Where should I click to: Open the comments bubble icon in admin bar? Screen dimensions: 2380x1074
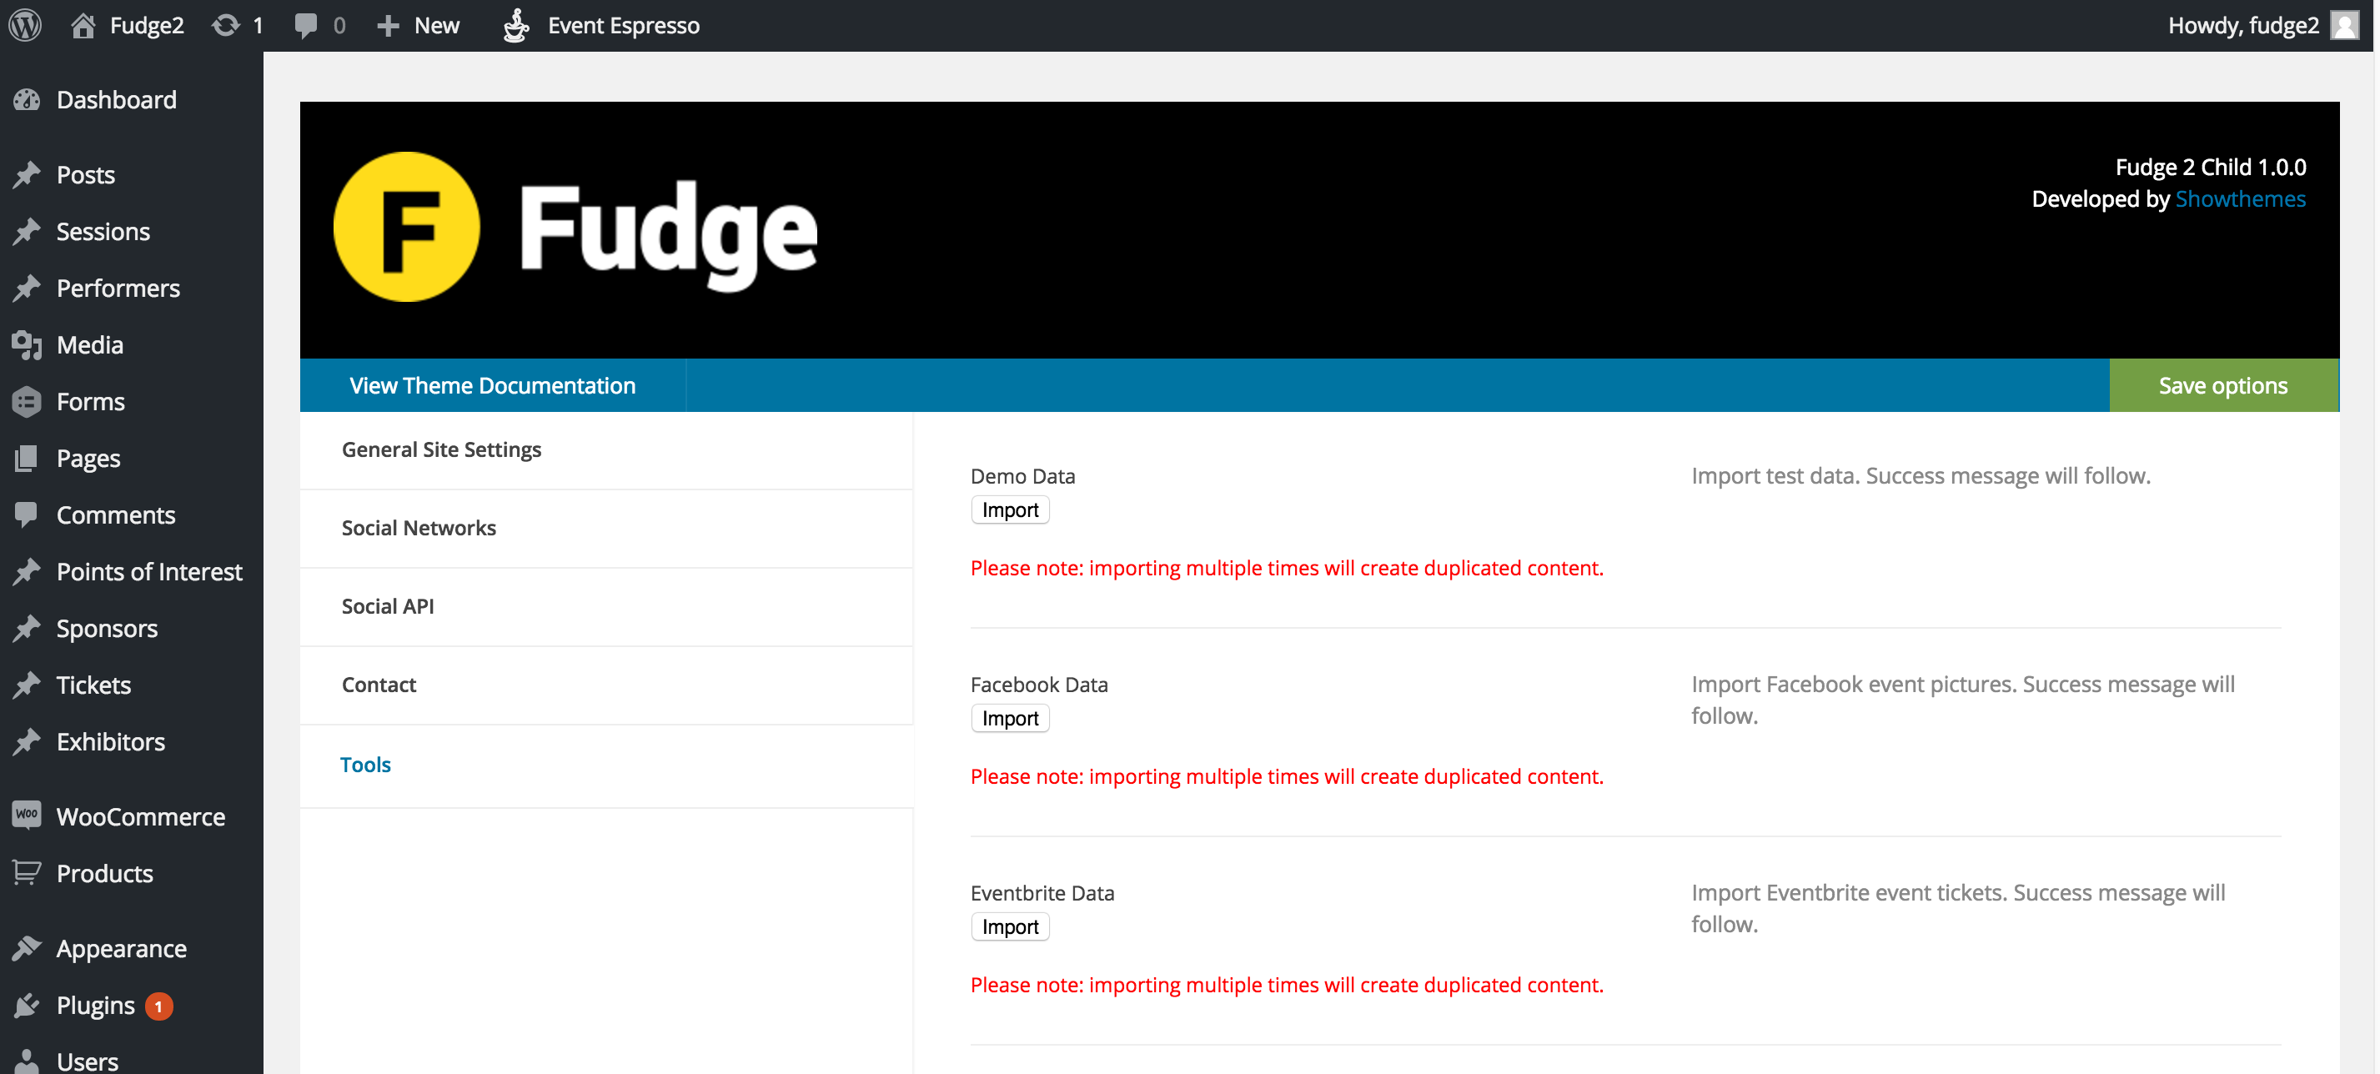[306, 25]
